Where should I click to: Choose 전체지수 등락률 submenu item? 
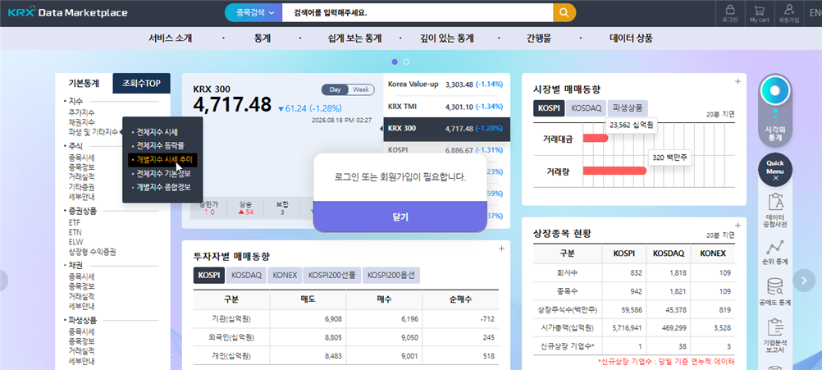[161, 145]
